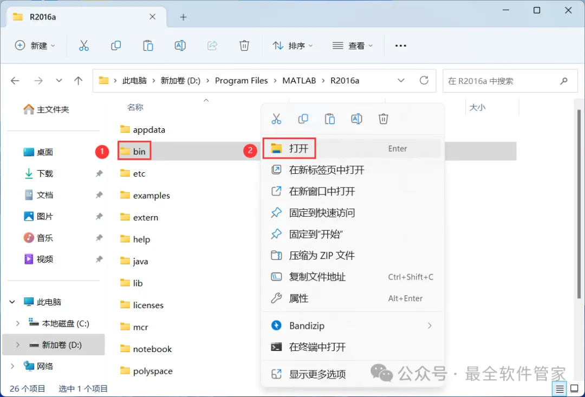585x397 pixels.
Task: Choose 在终端中打开 from the context menu
Action: coord(352,347)
